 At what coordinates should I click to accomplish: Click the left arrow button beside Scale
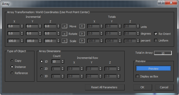coord(65,41)
